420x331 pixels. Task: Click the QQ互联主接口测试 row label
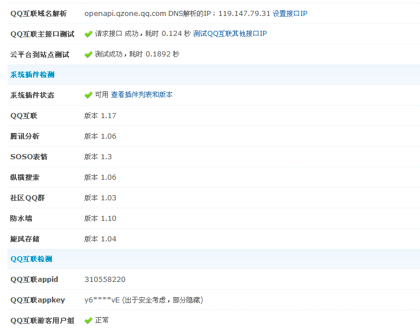point(42,34)
